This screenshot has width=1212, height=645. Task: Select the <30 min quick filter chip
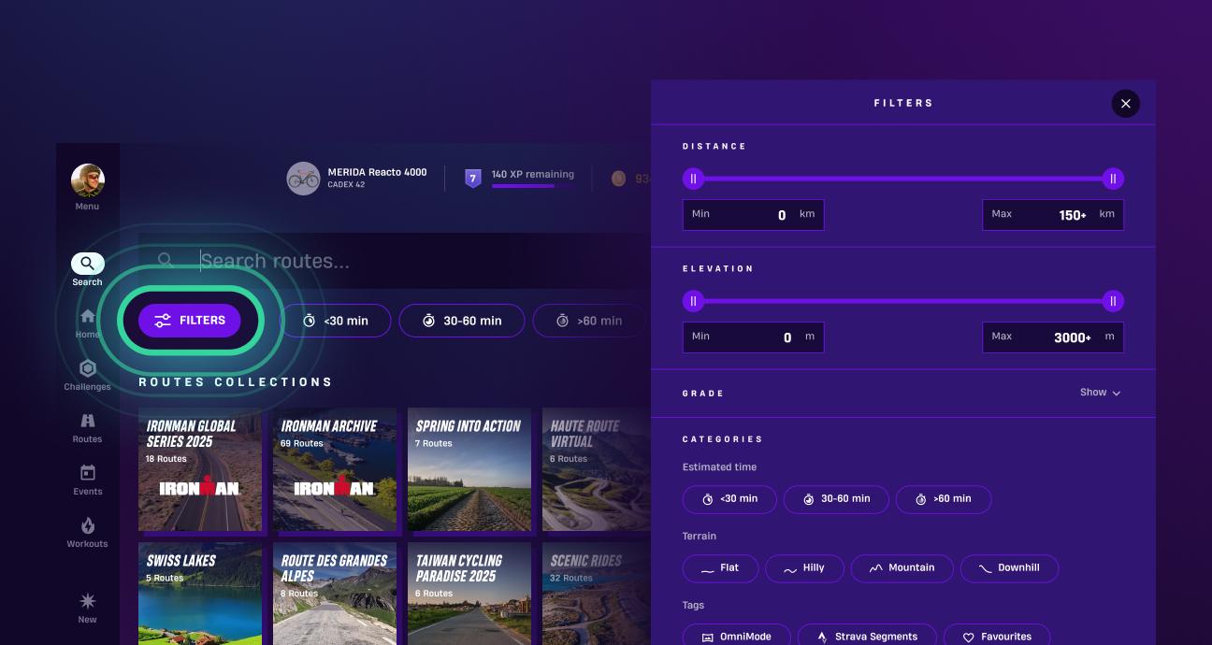point(335,321)
